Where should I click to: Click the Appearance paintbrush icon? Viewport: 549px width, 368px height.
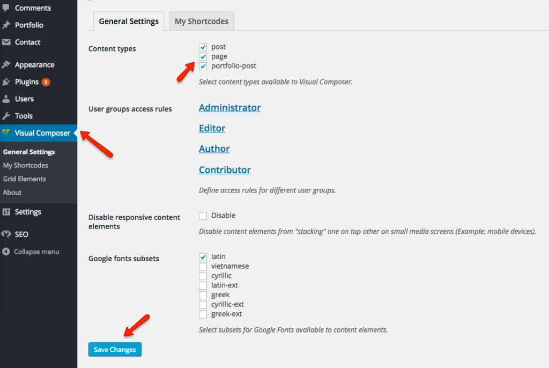click(6, 64)
